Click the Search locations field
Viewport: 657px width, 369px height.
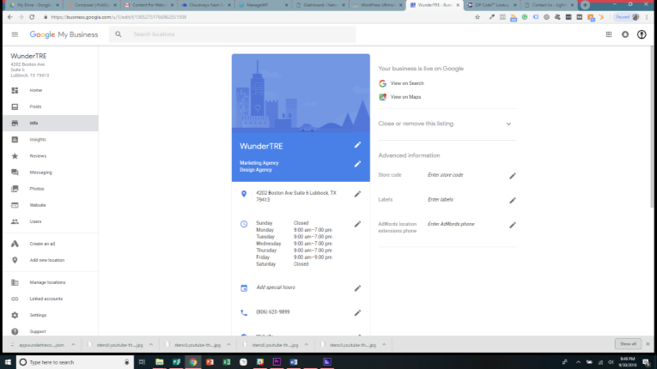click(x=233, y=34)
